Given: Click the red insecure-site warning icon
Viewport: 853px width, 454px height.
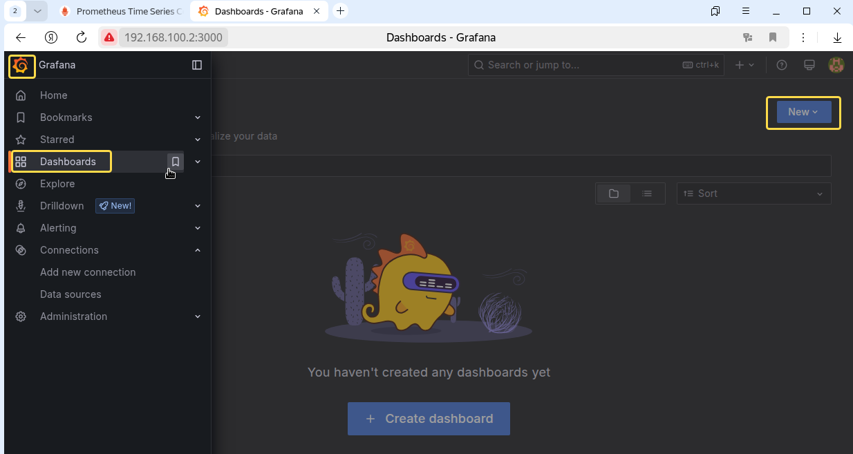Looking at the screenshot, I should click(x=109, y=37).
